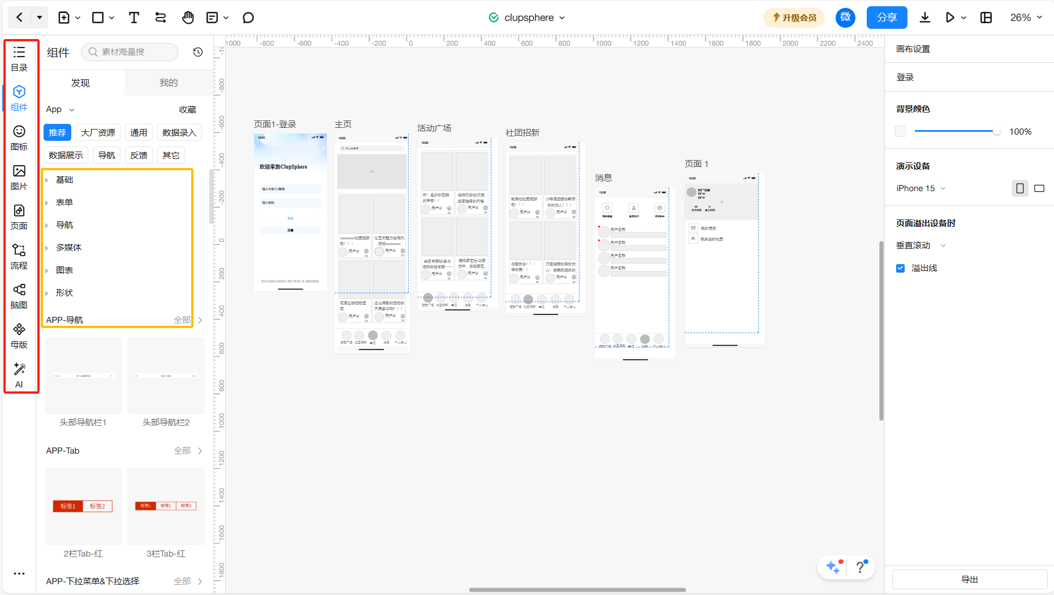Select the 数据录入 filter tag

(179, 132)
